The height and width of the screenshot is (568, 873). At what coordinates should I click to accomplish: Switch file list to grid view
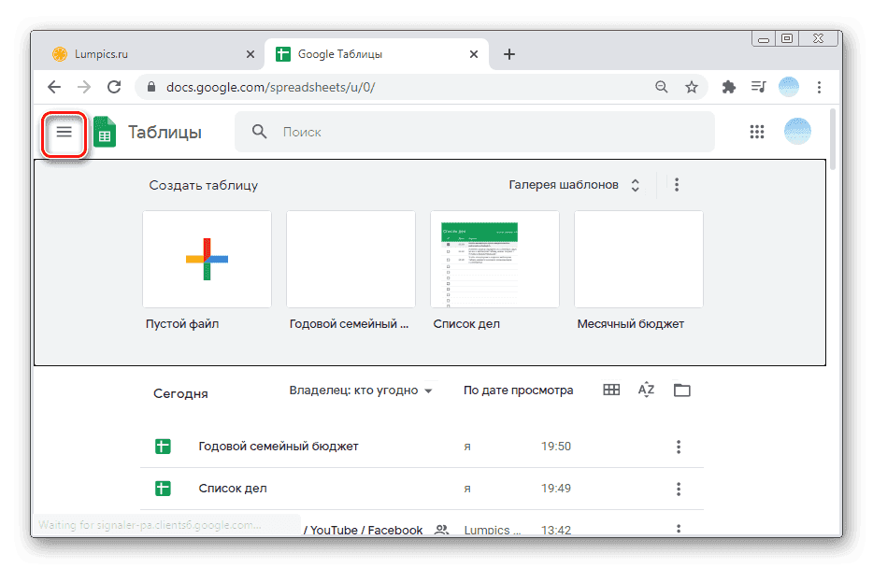click(611, 390)
